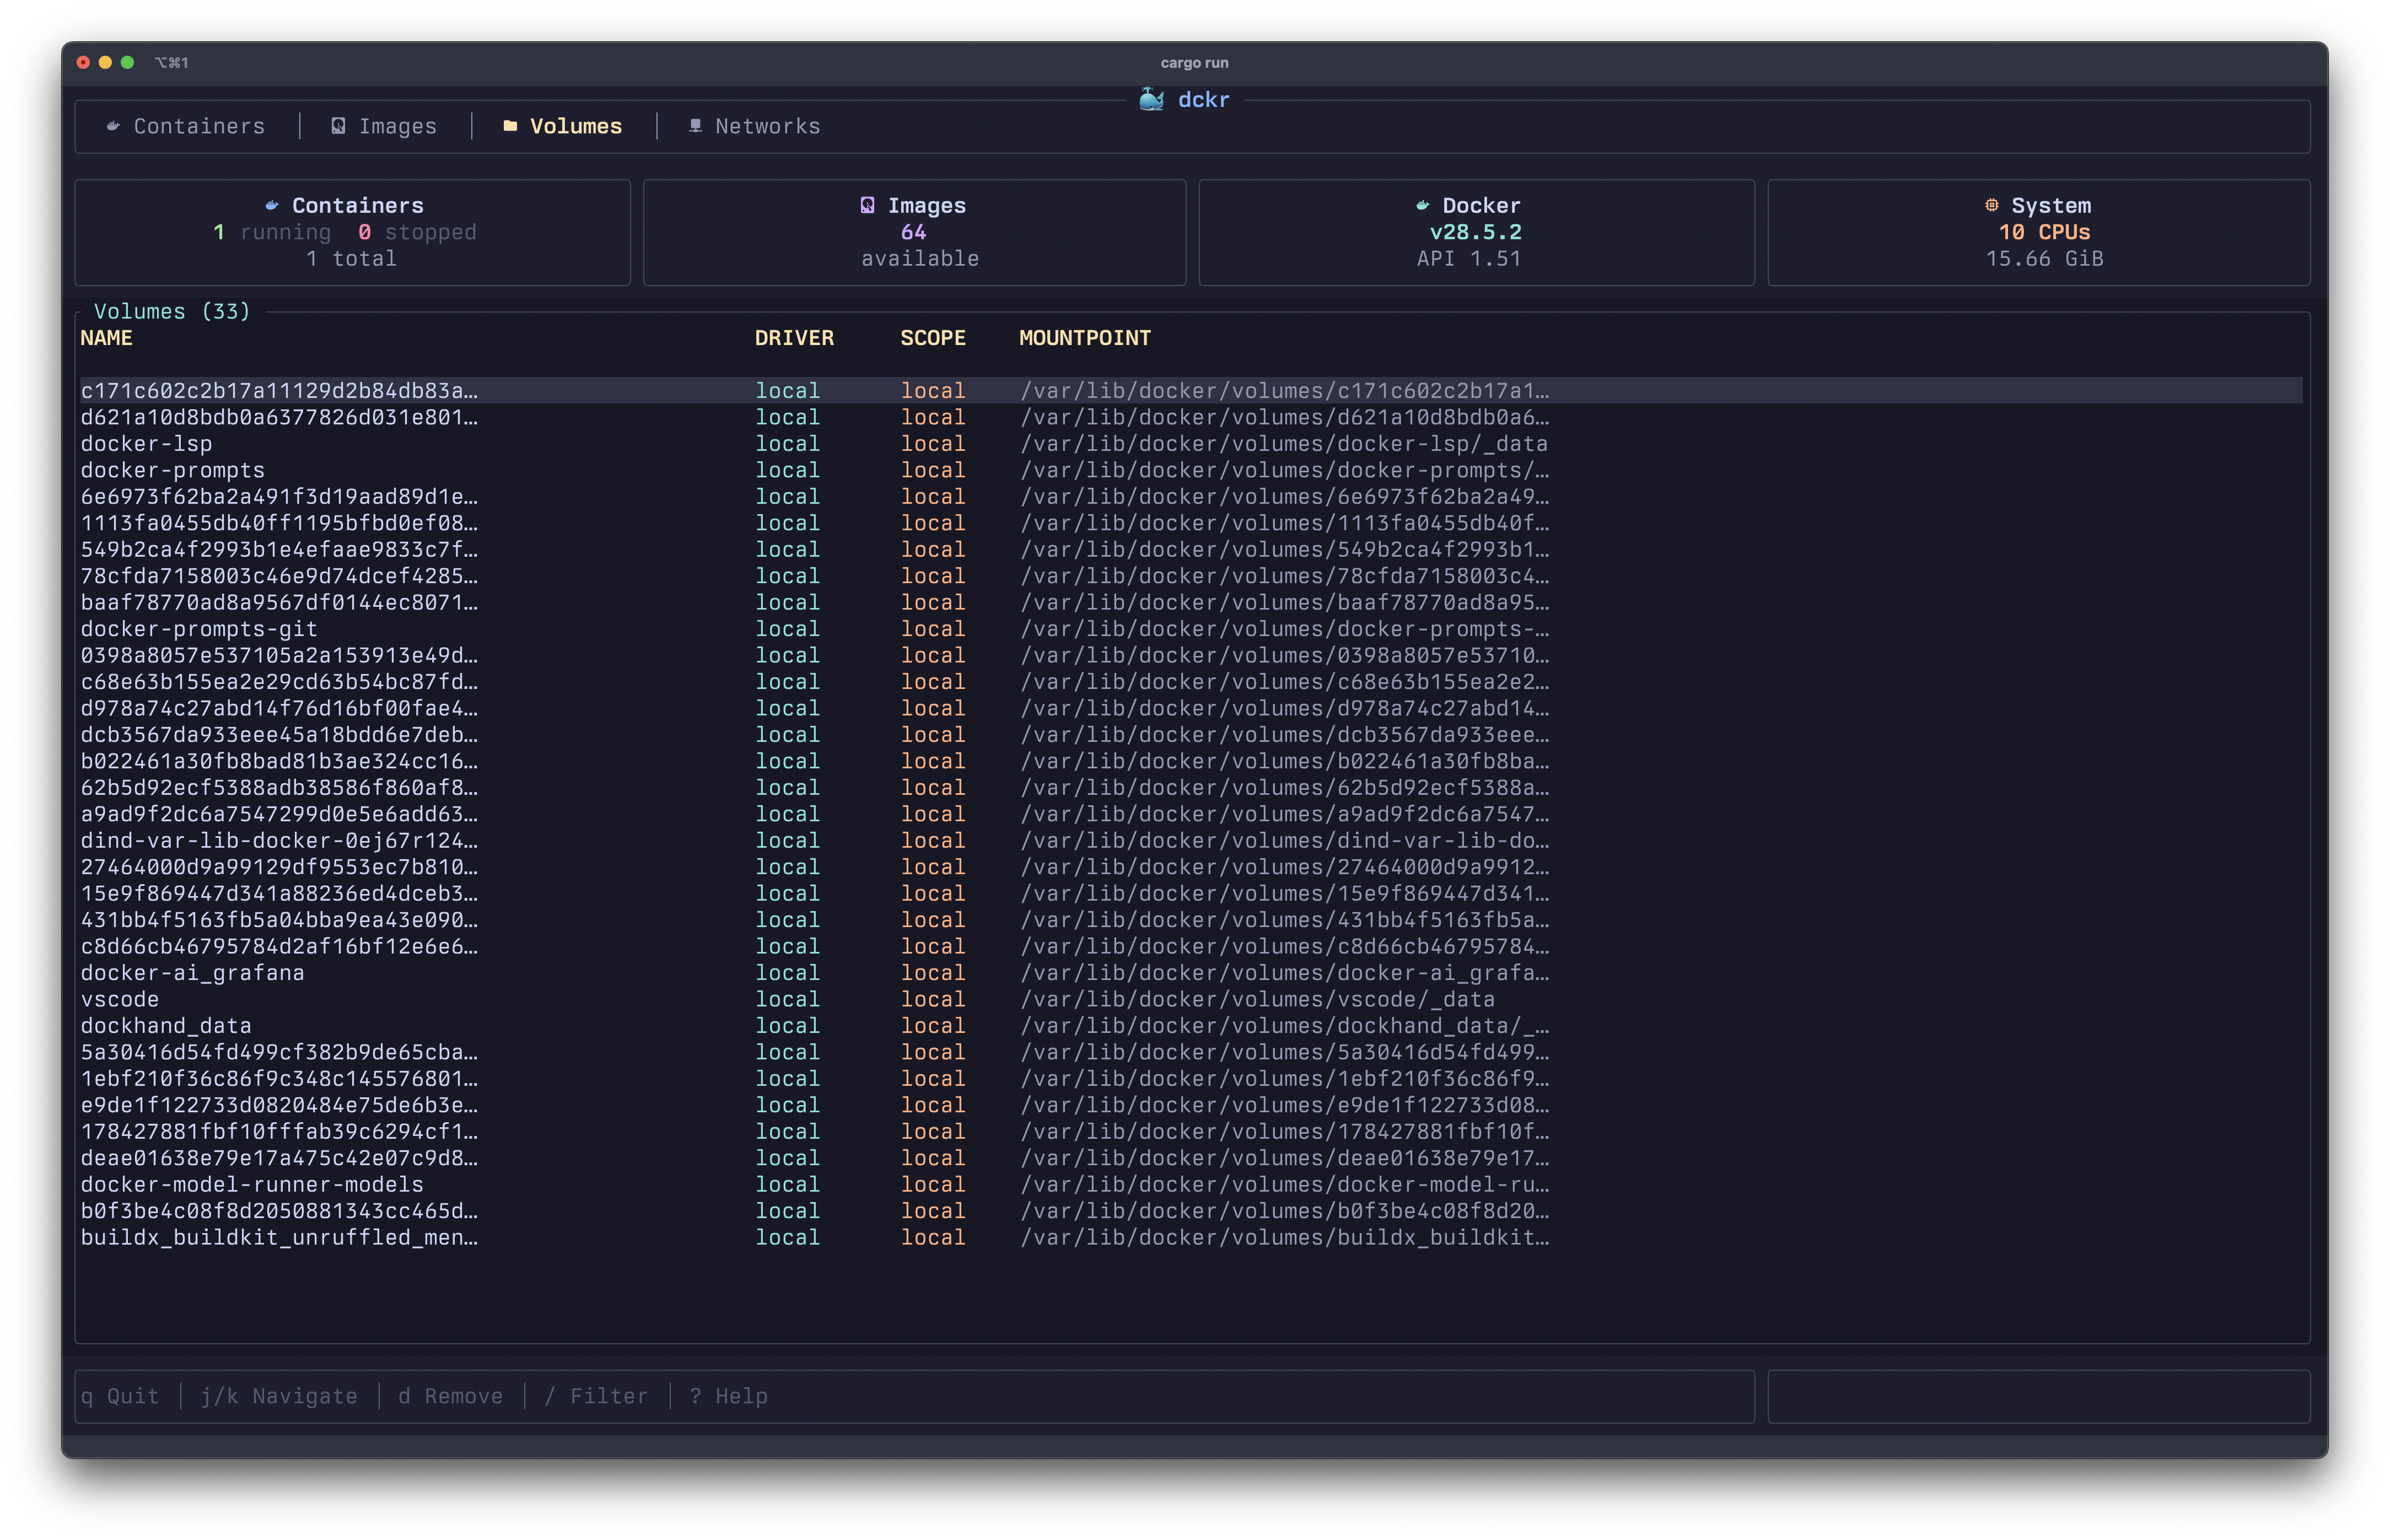
Task: Switch to the Containers tab
Action: (x=199, y=127)
